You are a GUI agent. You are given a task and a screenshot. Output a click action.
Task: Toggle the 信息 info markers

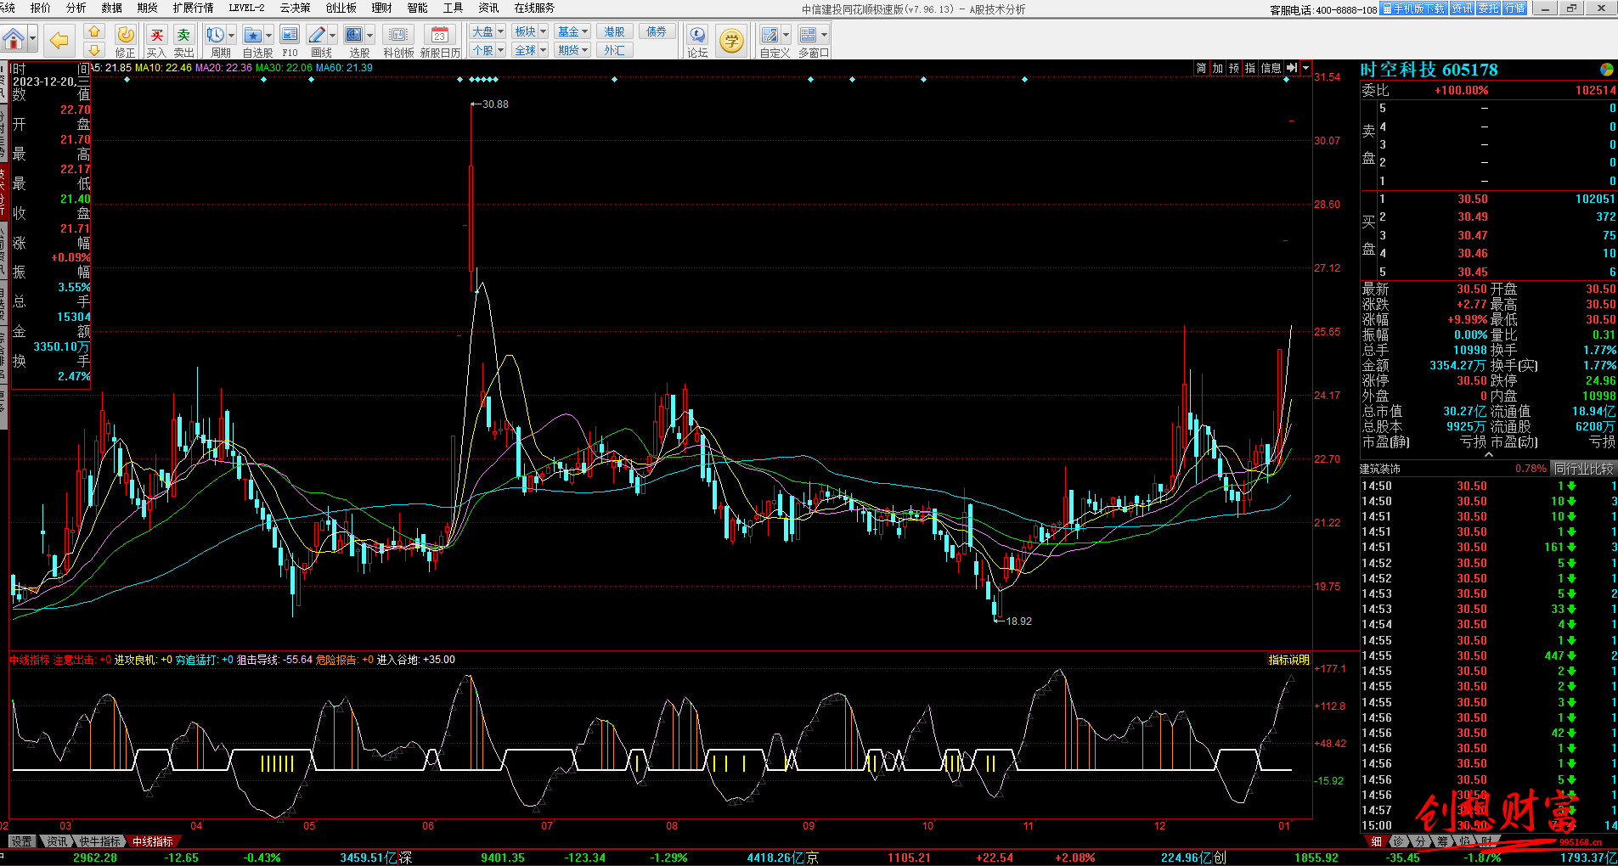(1271, 68)
